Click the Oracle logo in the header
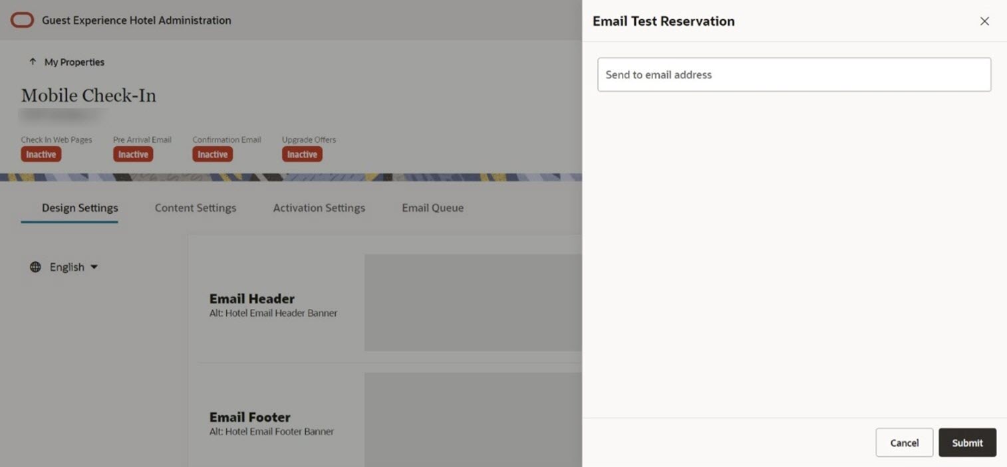 [22, 20]
